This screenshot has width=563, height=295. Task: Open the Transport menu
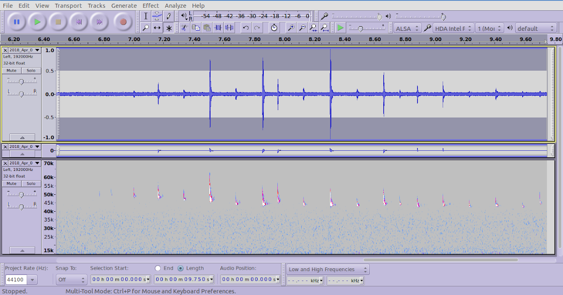tap(68, 6)
